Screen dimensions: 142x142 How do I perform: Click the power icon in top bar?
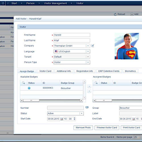pyautogui.click(x=3, y=3)
